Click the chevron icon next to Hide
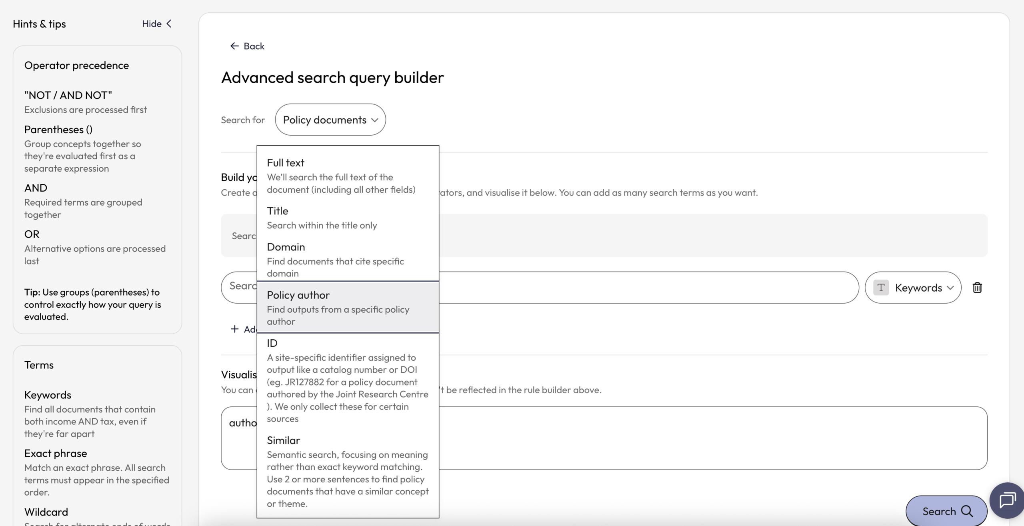Image resolution: width=1024 pixels, height=526 pixels. pyautogui.click(x=168, y=24)
